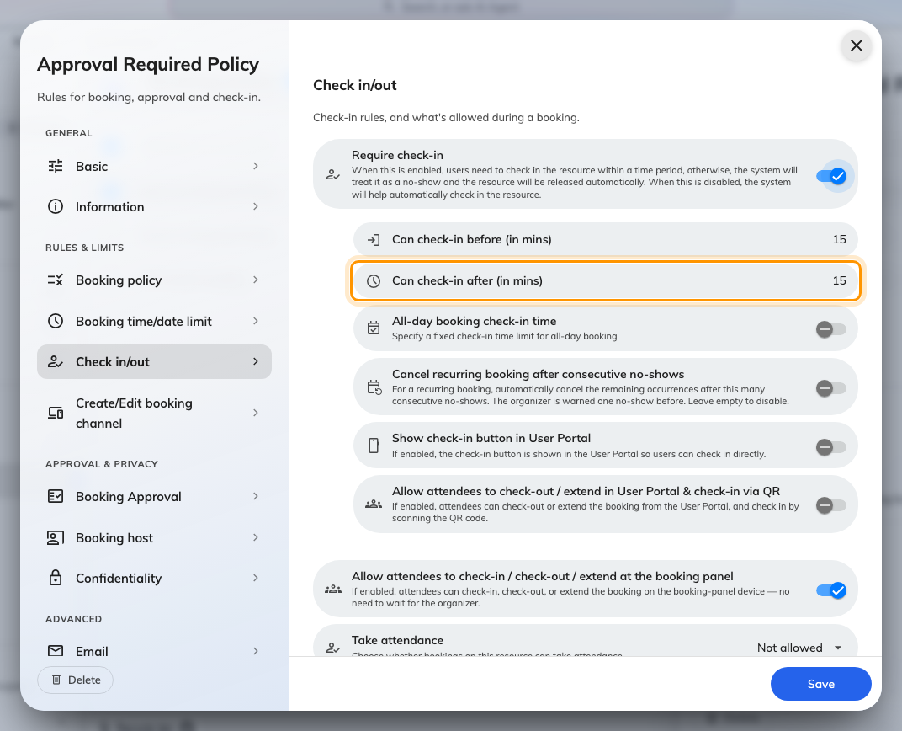Expand the Booking policy chevron

[x=256, y=280]
